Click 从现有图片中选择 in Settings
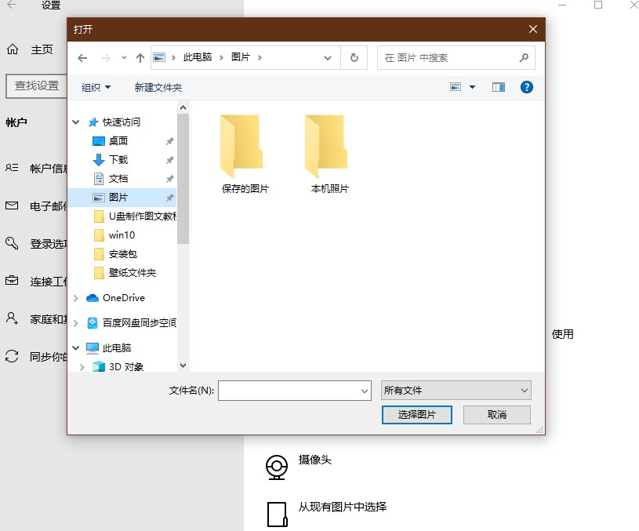 tap(343, 507)
